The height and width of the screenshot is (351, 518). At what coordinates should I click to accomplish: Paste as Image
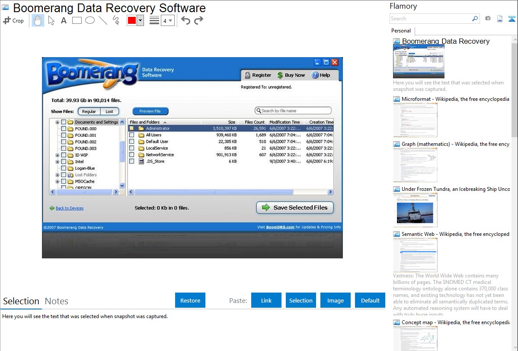tap(335, 300)
